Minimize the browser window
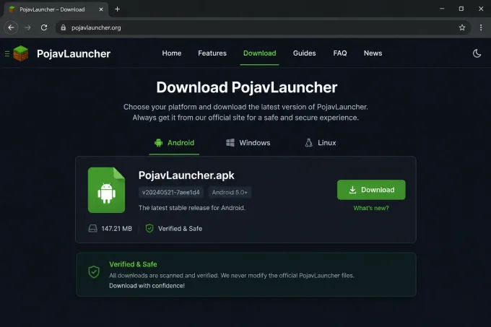The height and width of the screenshot is (327, 491). 442,9
